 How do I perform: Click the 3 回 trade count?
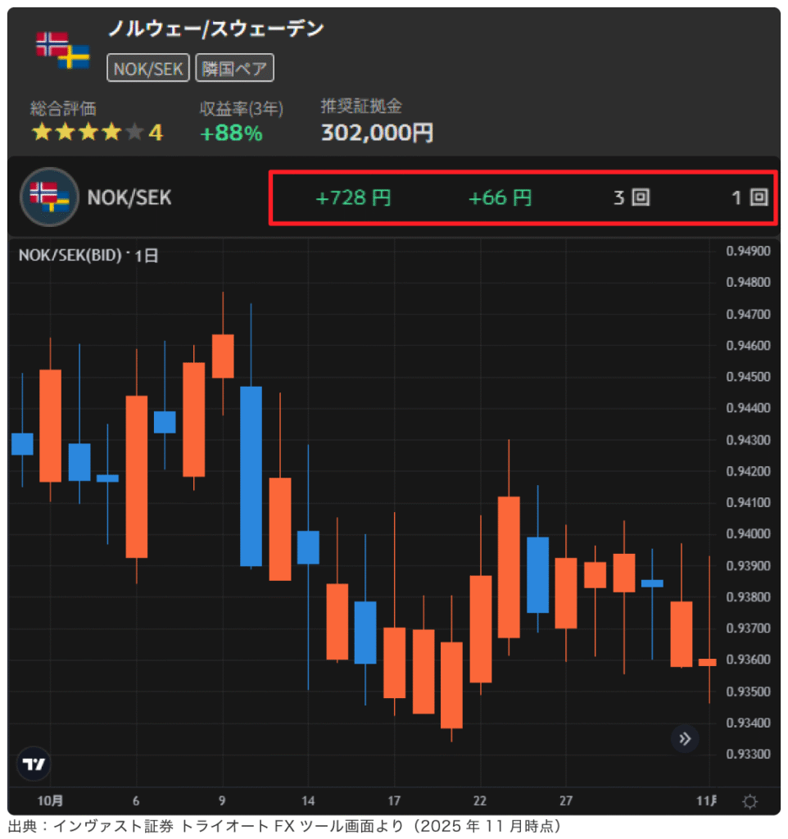[x=632, y=197]
